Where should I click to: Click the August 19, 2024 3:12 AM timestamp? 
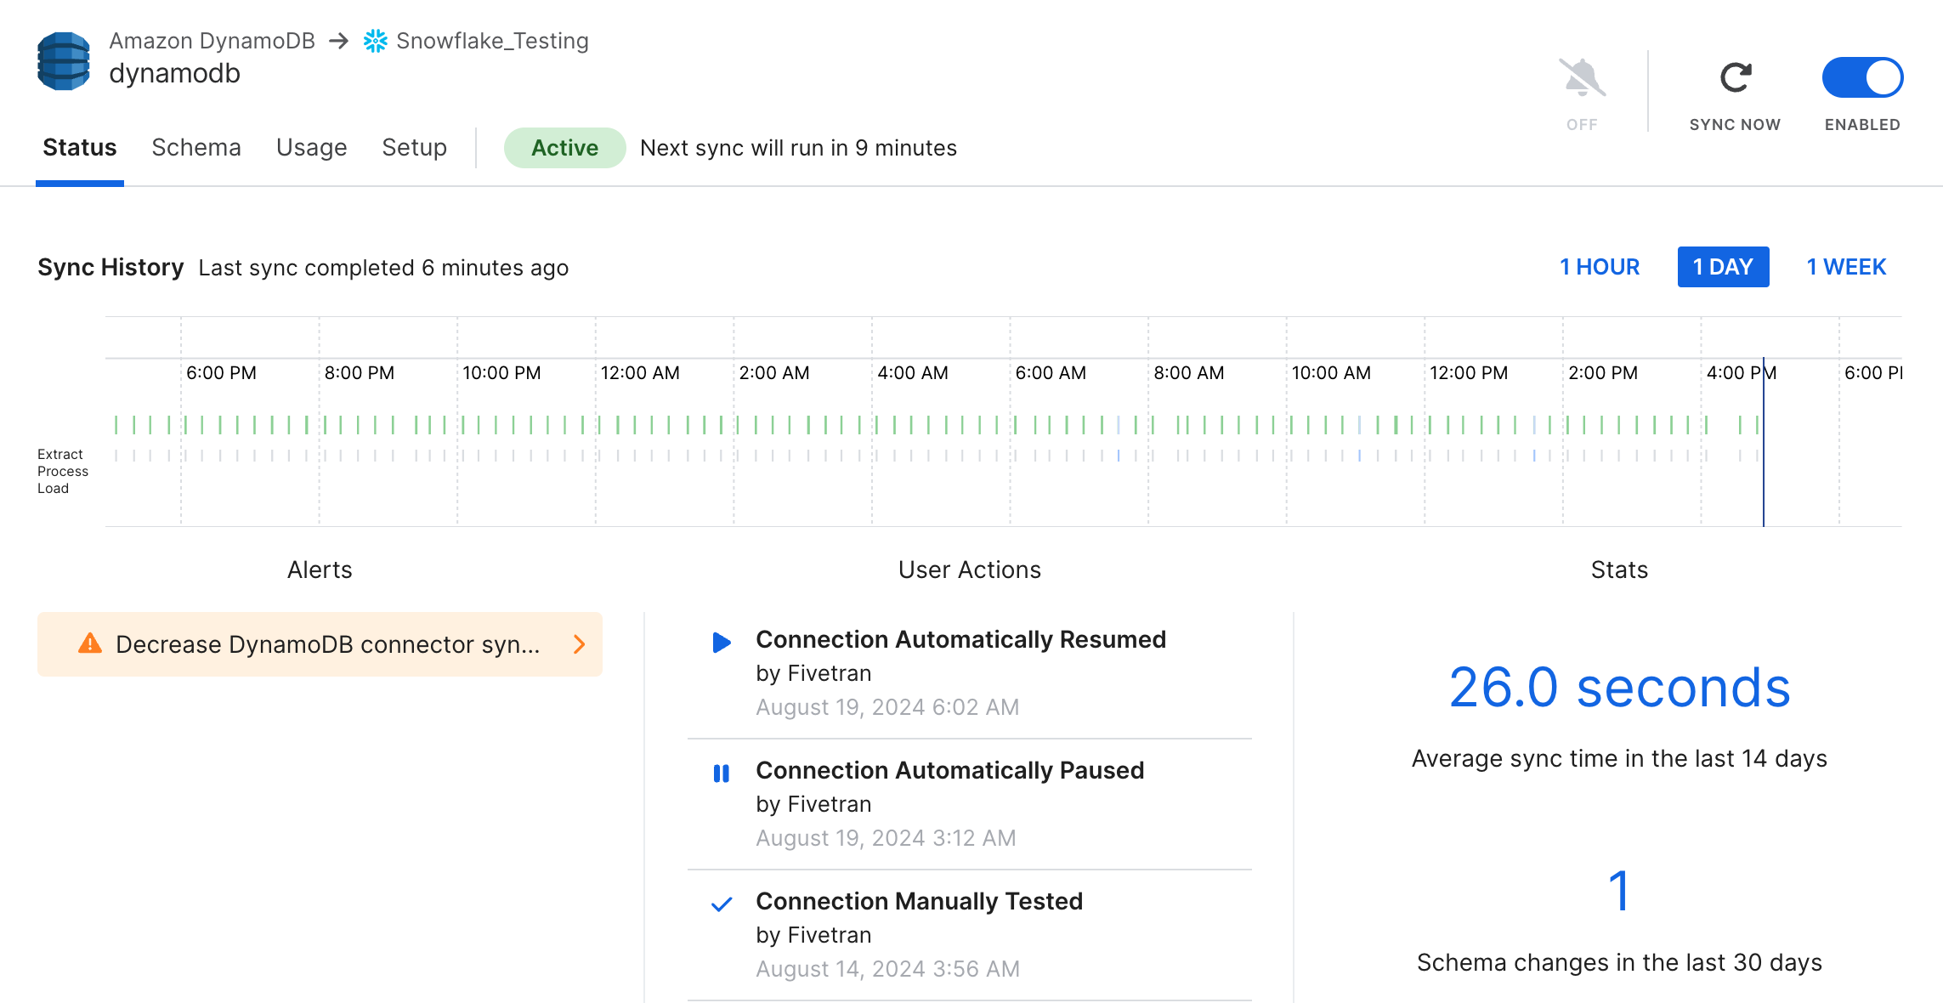[x=886, y=838]
